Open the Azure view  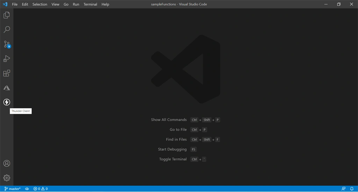(x=7, y=88)
